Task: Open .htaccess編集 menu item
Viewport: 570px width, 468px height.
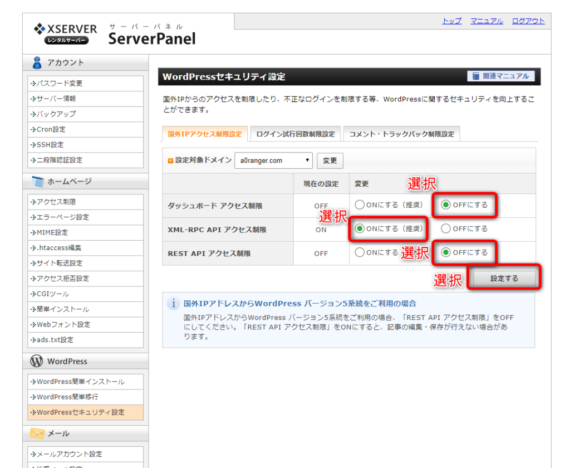Action: [85, 248]
